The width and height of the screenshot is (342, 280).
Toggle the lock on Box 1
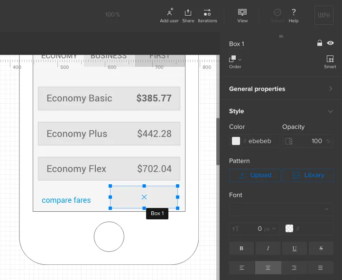320,43
